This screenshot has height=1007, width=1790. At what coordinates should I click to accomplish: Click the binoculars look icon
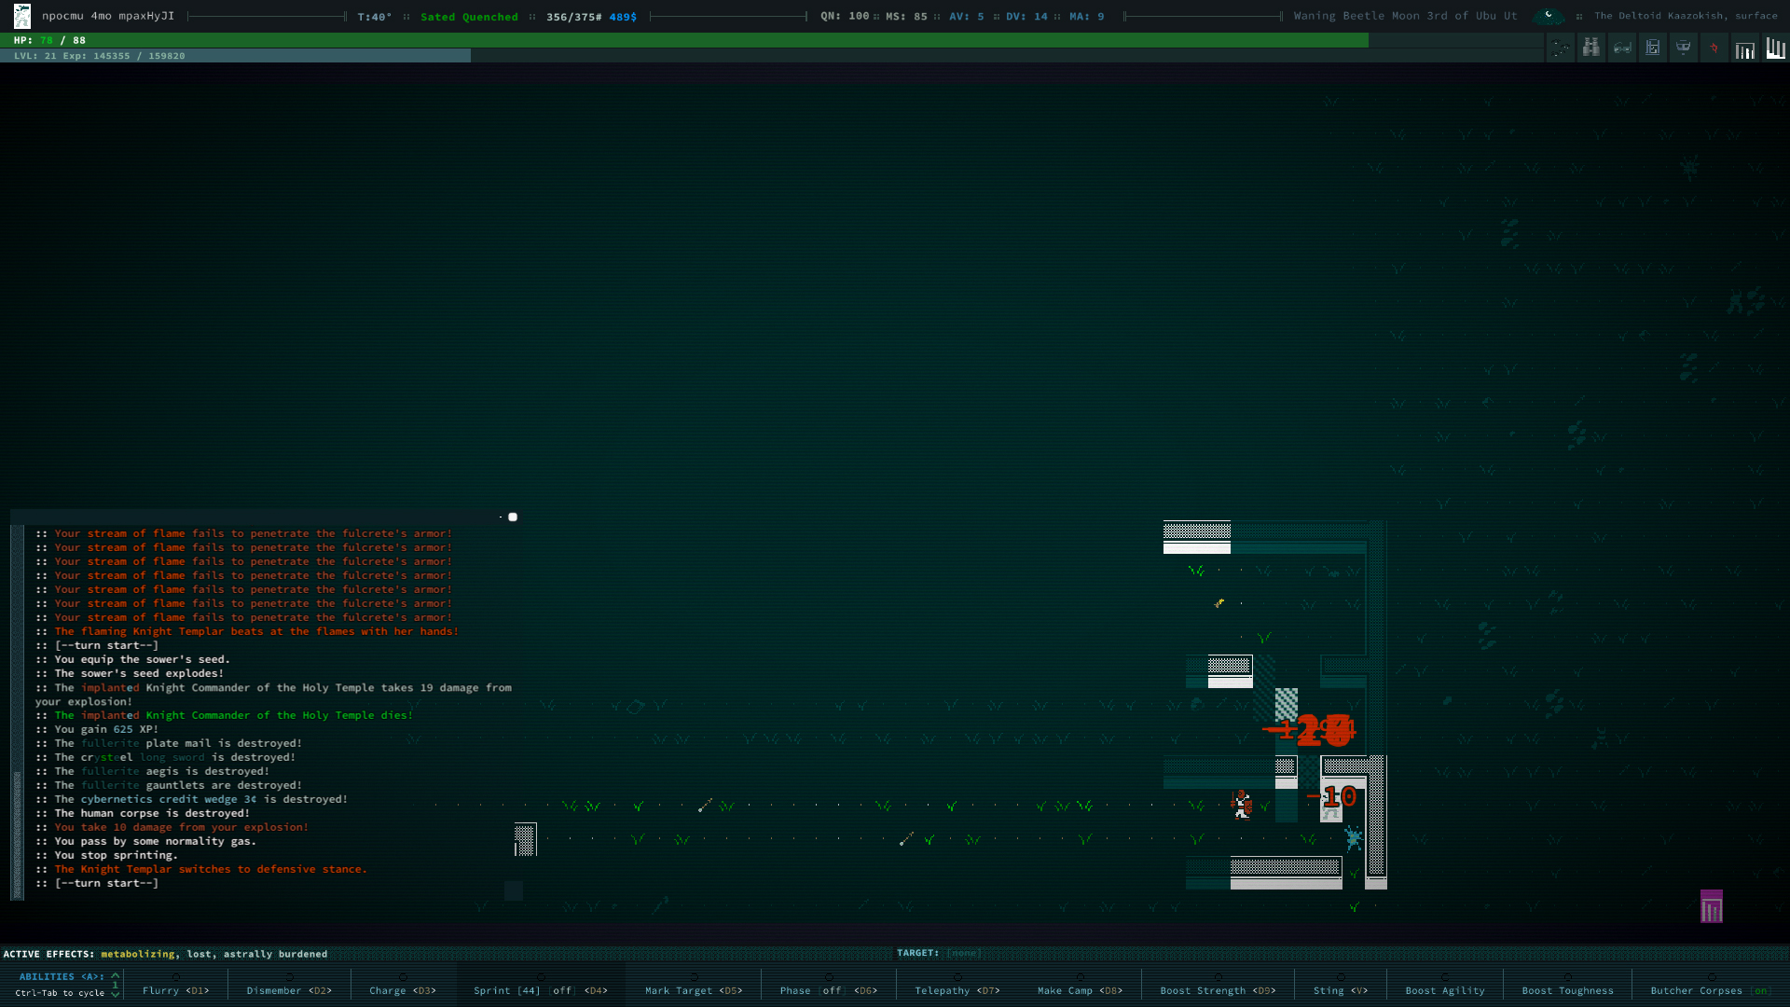click(x=1591, y=48)
